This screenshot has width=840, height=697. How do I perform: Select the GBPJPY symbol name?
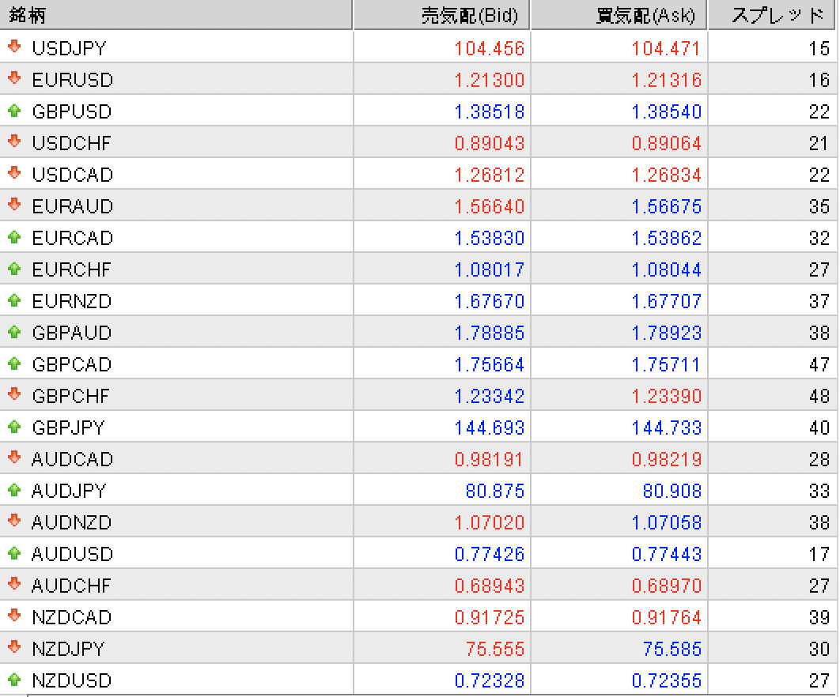click(68, 428)
